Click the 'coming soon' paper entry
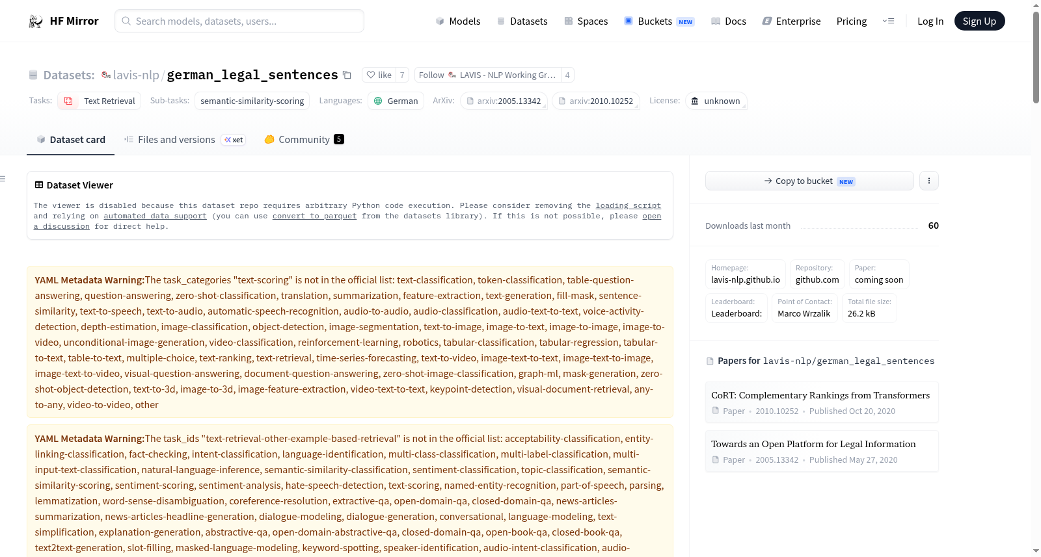 (879, 274)
